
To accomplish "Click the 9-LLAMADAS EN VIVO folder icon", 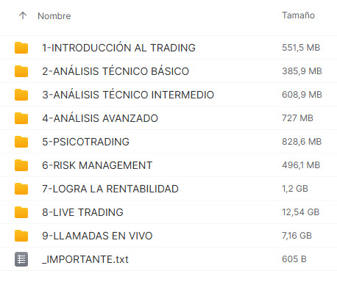I will pyautogui.click(x=21, y=236).
